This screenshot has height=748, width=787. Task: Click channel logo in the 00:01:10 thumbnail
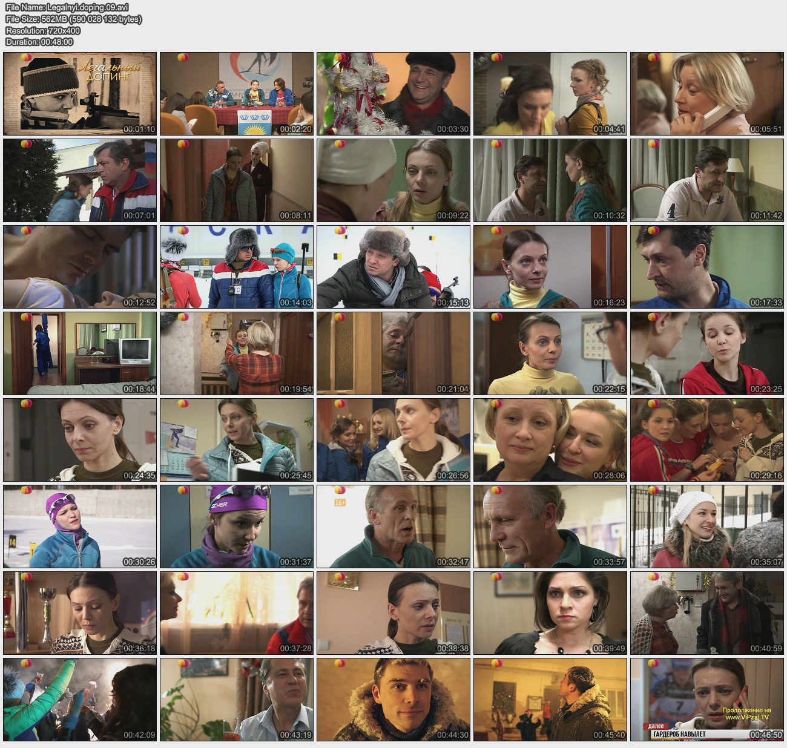[25, 57]
